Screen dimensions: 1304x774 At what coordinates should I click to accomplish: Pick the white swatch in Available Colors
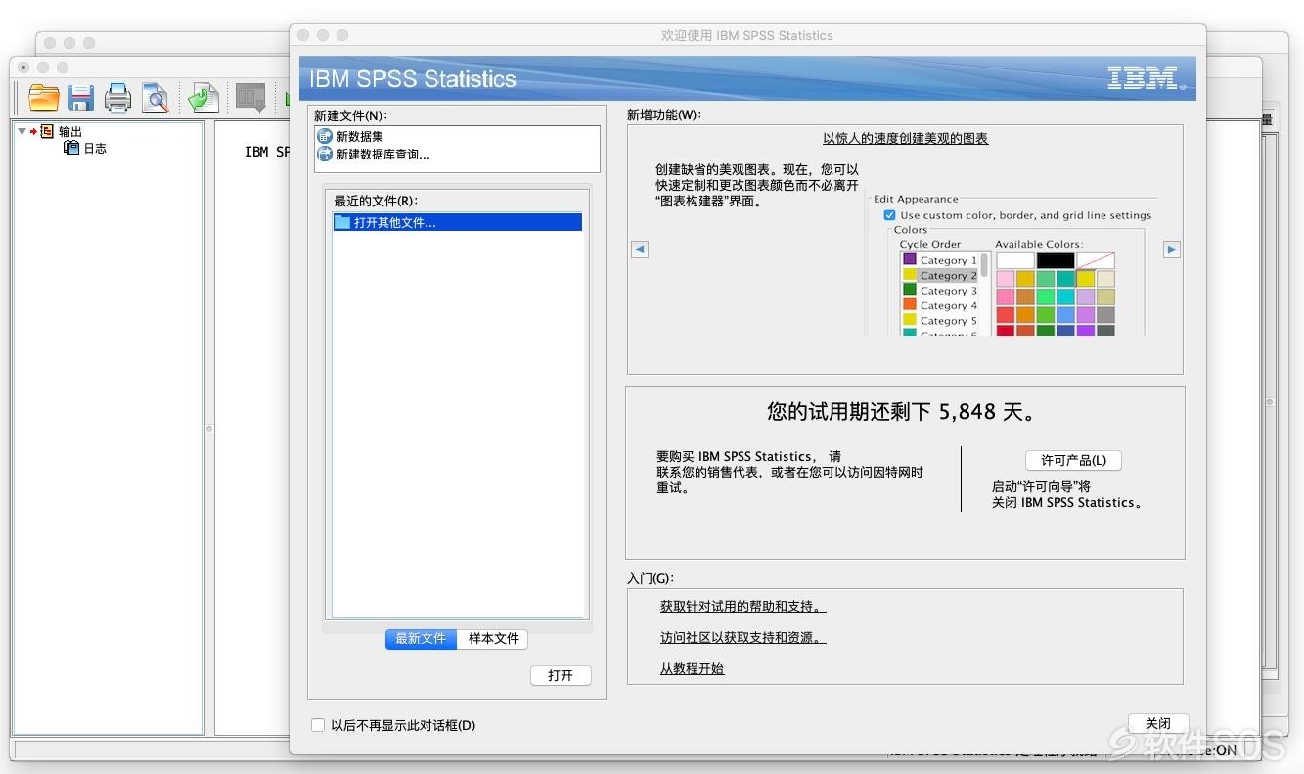point(1015,260)
